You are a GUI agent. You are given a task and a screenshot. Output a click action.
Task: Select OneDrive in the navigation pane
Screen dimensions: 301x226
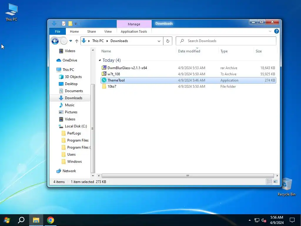coord(70,60)
